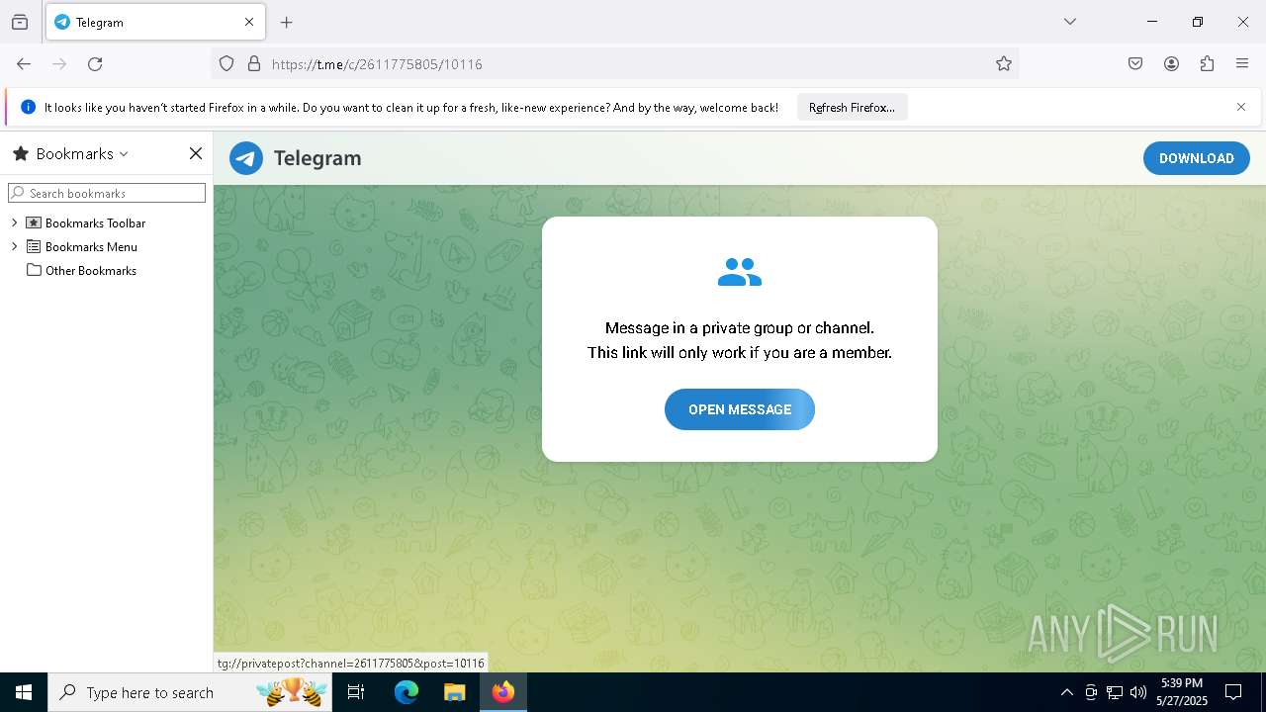The image size is (1266, 712).
Task: Open tracking protection shield icon
Action: (x=226, y=64)
